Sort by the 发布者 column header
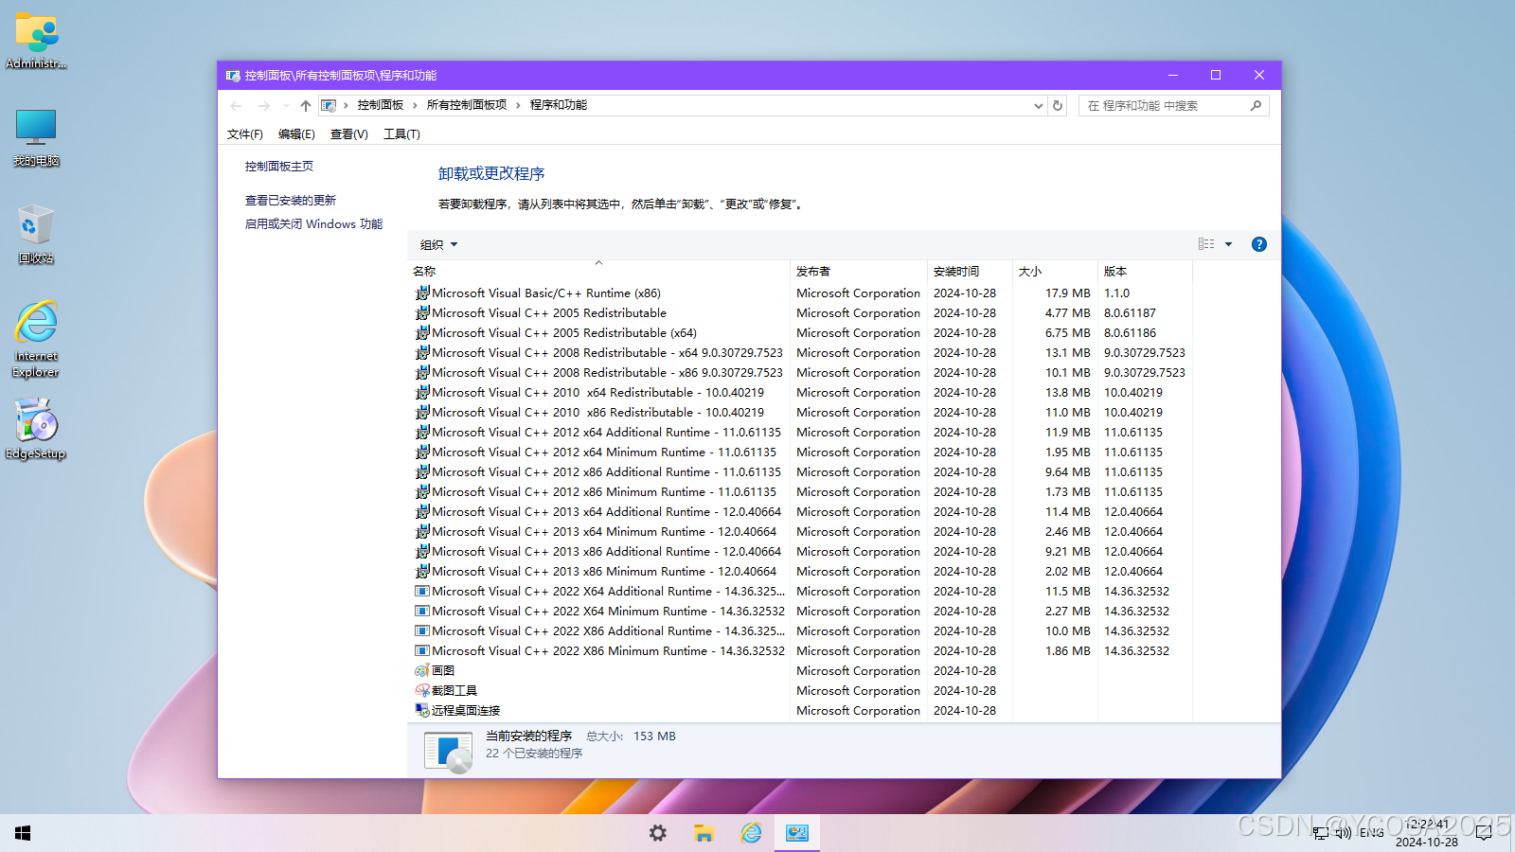The image size is (1515, 852). click(x=859, y=272)
